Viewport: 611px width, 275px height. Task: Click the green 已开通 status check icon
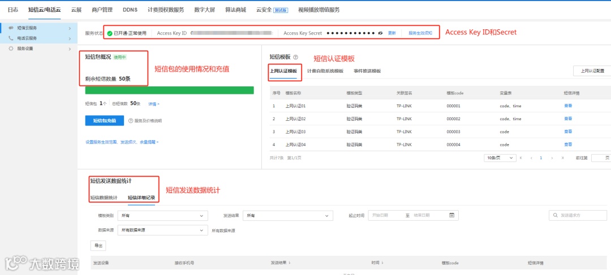coord(110,33)
